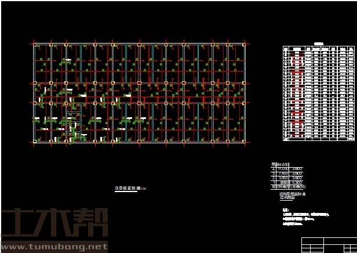Image resolution: width=357 pixels, height=253 pixels.
Task: Click the www.tumubang.net watermark URL
Action: pos(54,247)
